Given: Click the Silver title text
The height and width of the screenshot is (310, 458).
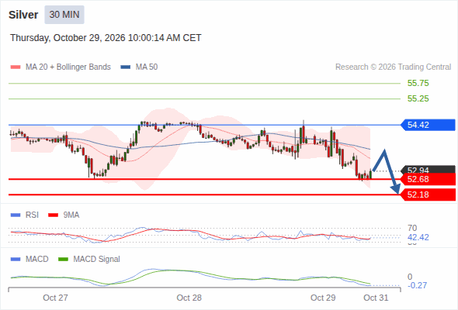Looking at the screenshot, I should pos(23,15).
